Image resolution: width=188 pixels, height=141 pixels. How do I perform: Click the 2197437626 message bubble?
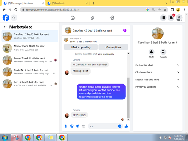(79, 115)
